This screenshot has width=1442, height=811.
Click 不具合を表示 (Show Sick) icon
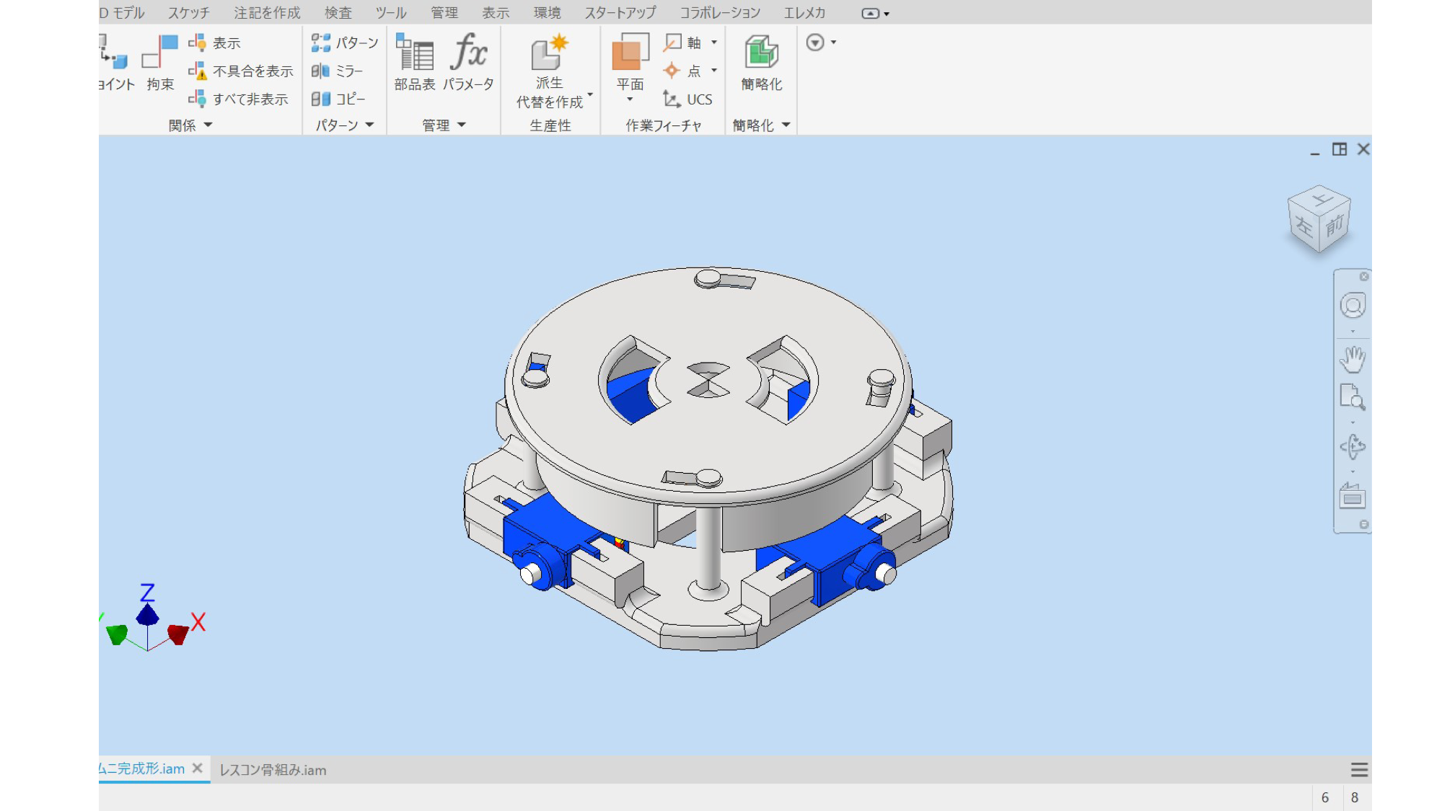click(x=197, y=71)
